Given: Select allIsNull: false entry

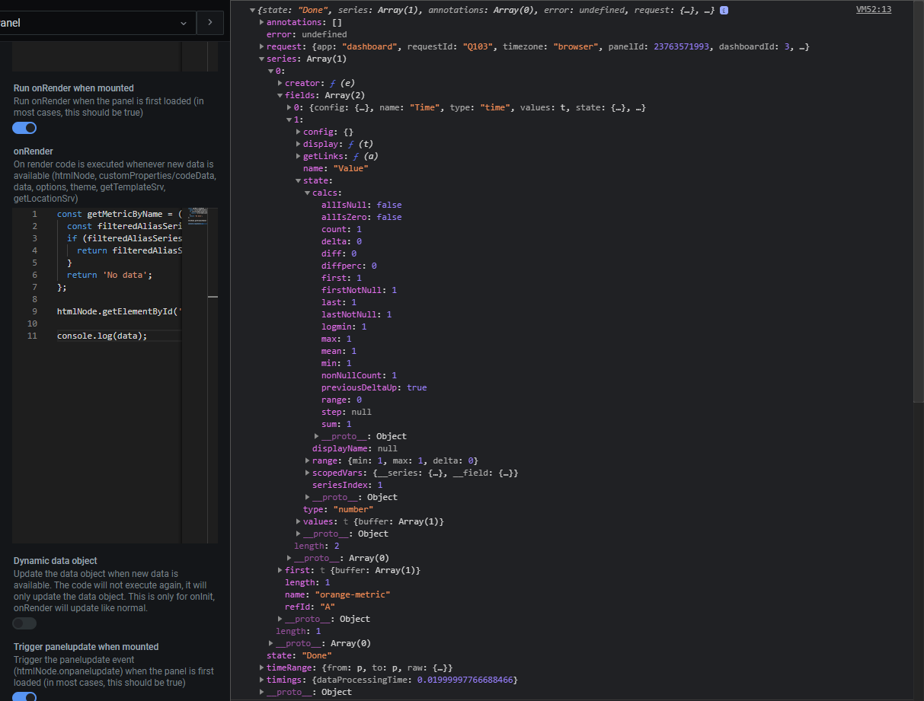Looking at the screenshot, I should tap(361, 205).
